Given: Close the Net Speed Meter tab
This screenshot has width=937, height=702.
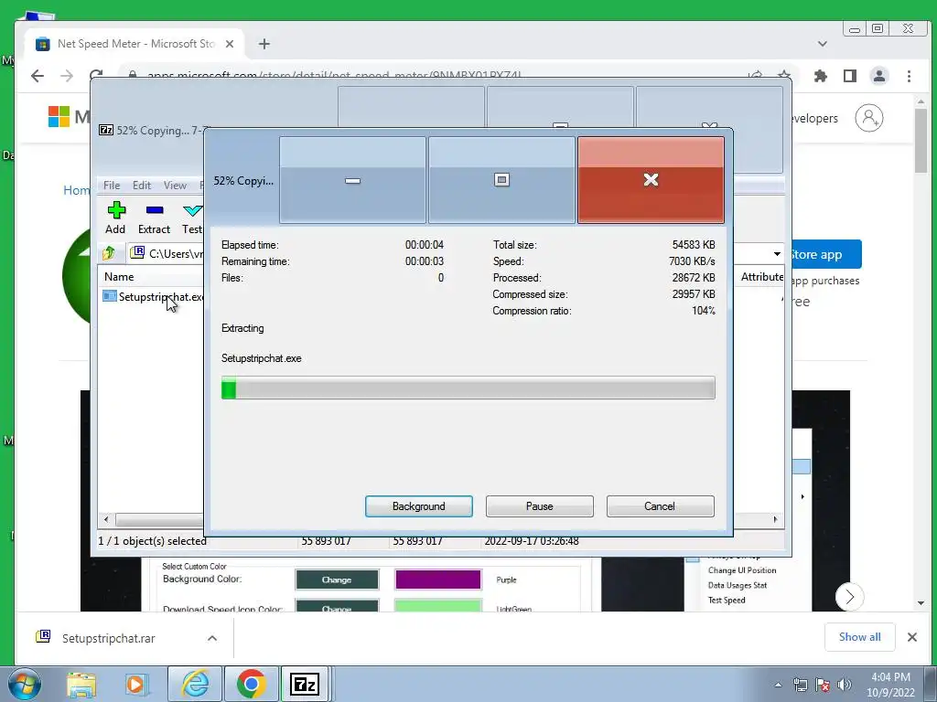Looking at the screenshot, I should pos(230,44).
